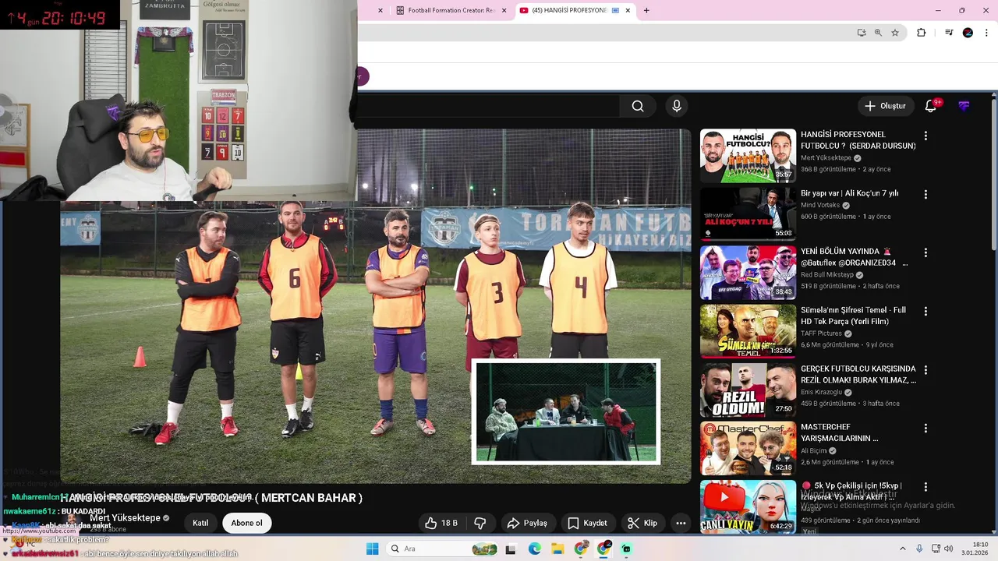Open options menu for Bir yapı var video

(925, 194)
